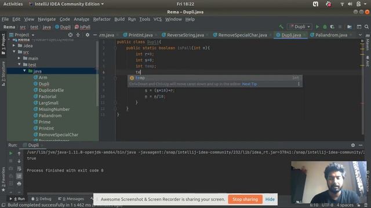Open Favorites tool window on left edge
This screenshot has height=208, width=371.
pyautogui.click(x=3, y=179)
